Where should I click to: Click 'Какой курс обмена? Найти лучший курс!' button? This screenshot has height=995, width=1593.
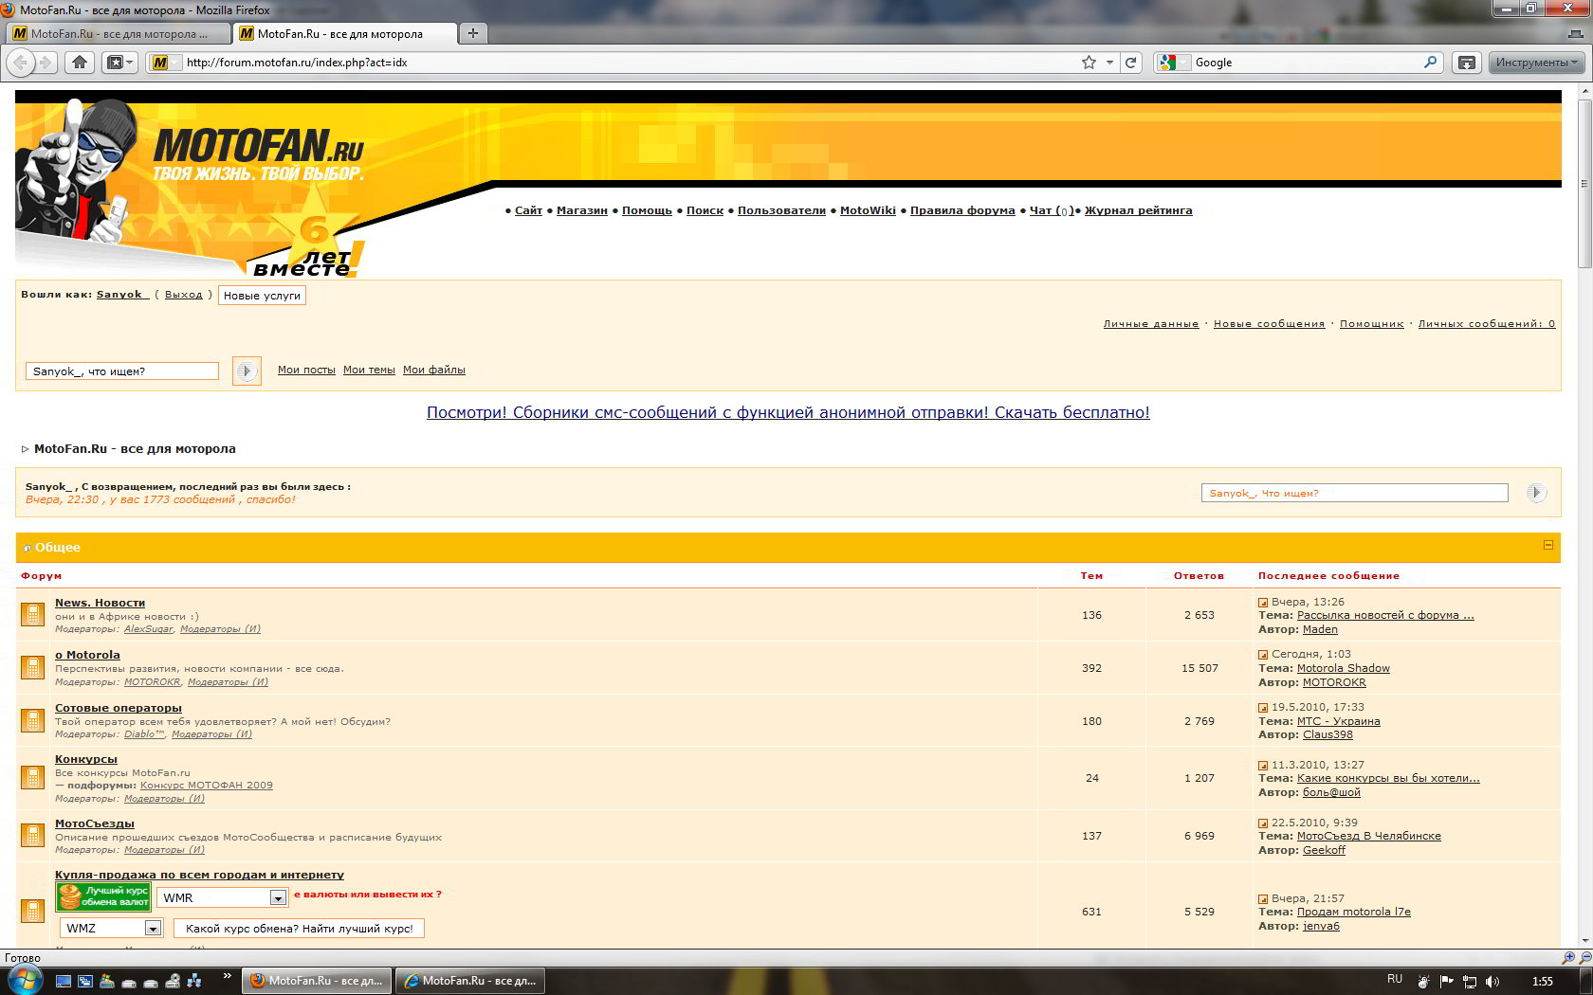[x=299, y=929]
